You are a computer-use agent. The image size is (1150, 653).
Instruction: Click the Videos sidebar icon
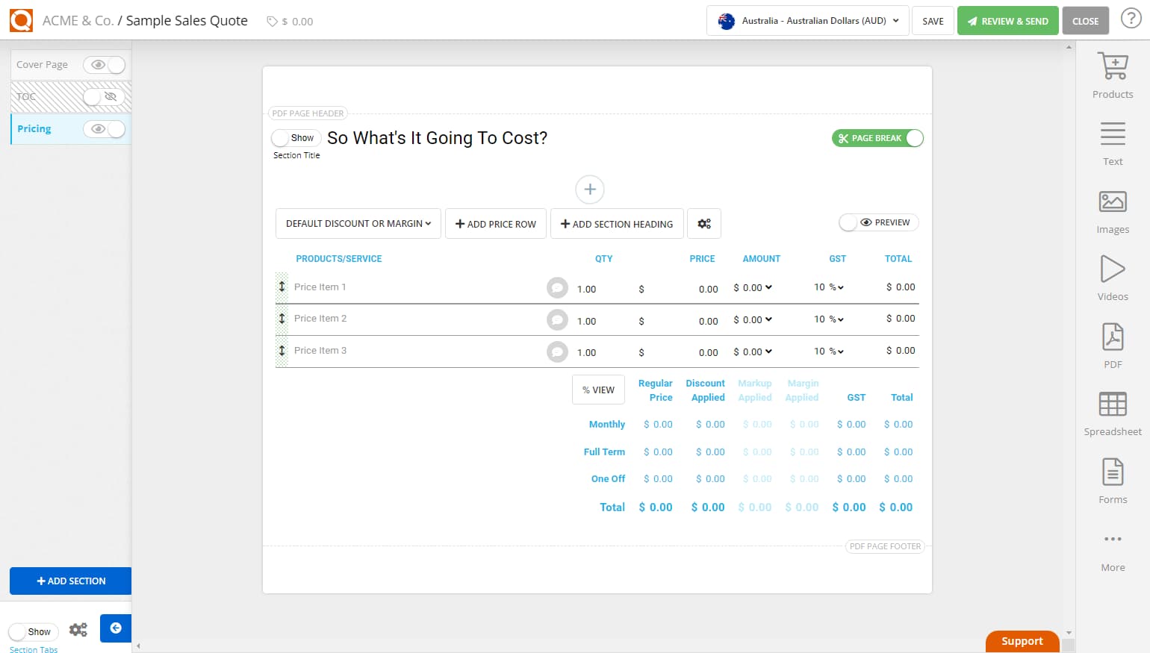(1112, 276)
